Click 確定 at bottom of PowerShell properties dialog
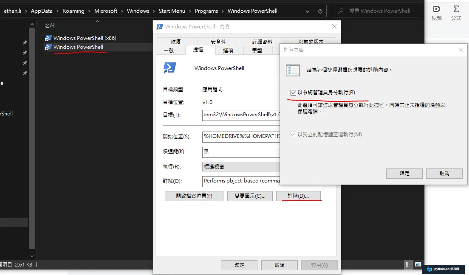Image resolution: width=469 pixels, height=275 pixels. pos(239,265)
